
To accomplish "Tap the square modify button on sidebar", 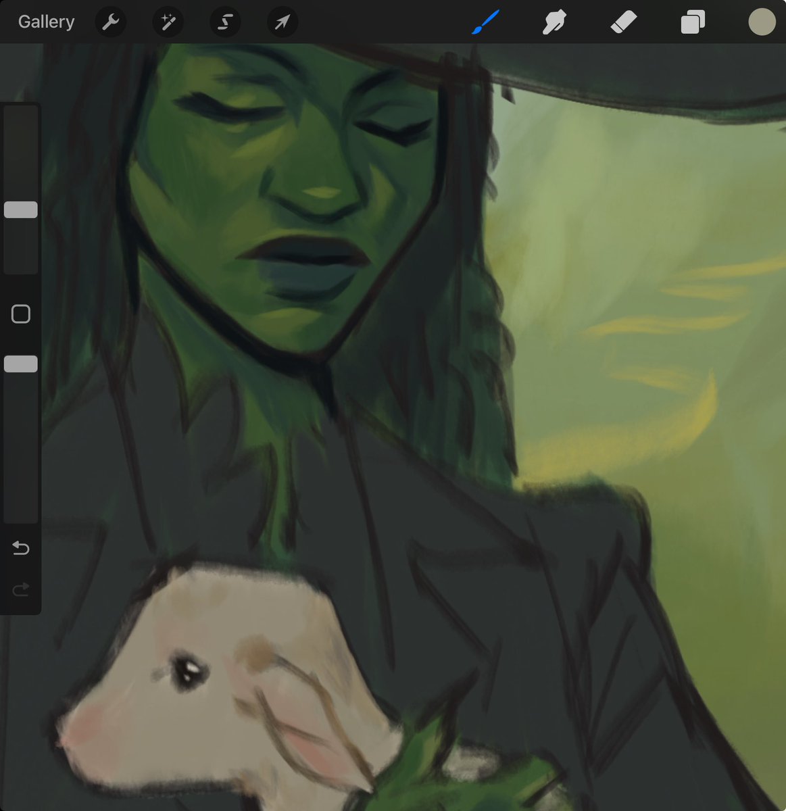I will click(x=21, y=314).
